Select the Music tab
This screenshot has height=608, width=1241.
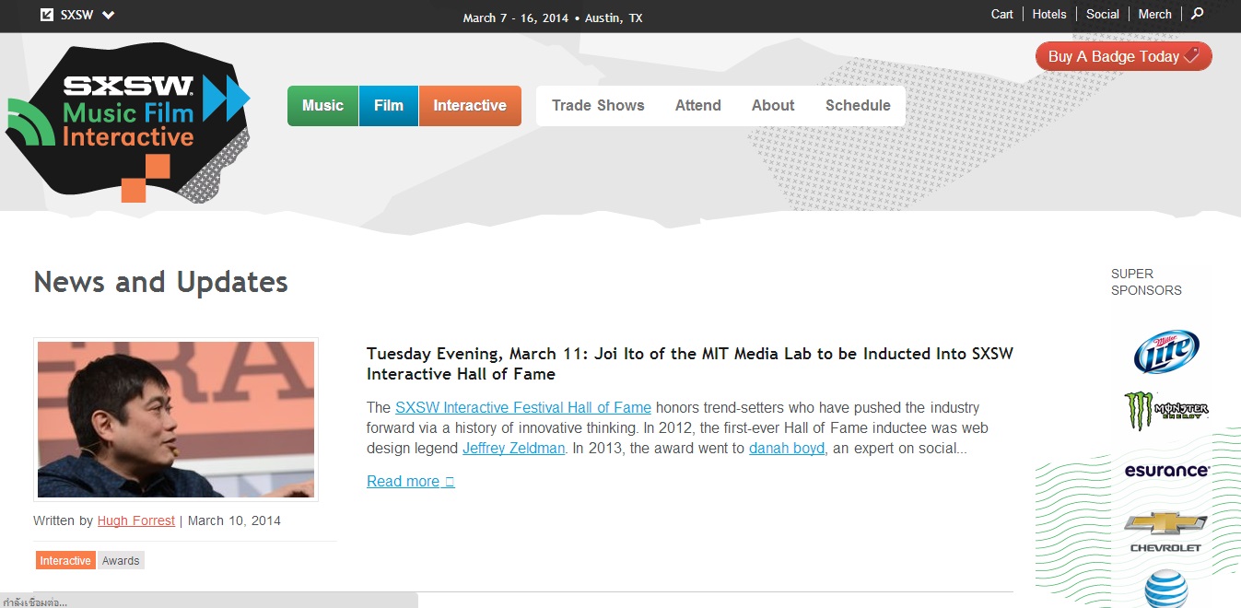click(x=322, y=106)
